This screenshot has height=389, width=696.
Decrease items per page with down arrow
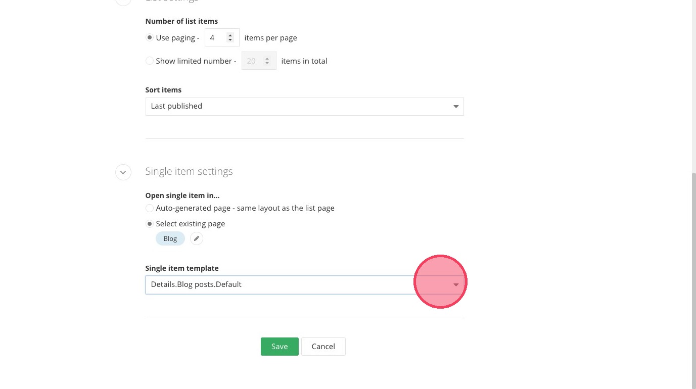(x=230, y=40)
